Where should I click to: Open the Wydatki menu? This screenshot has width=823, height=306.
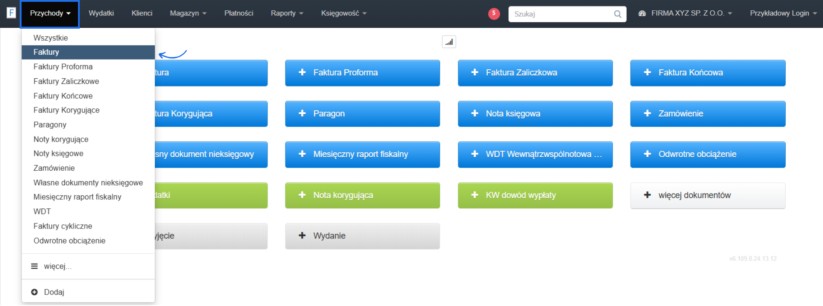point(101,13)
